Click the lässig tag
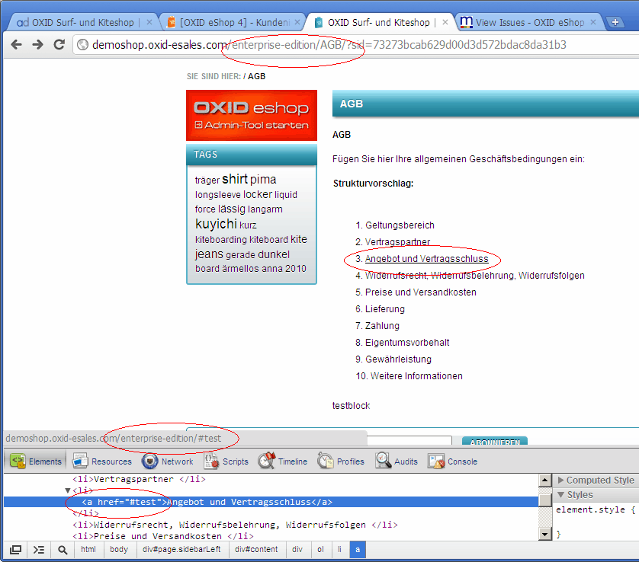 point(232,209)
